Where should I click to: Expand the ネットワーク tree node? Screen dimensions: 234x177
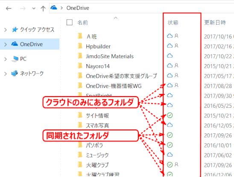pyautogui.click(x=6, y=74)
